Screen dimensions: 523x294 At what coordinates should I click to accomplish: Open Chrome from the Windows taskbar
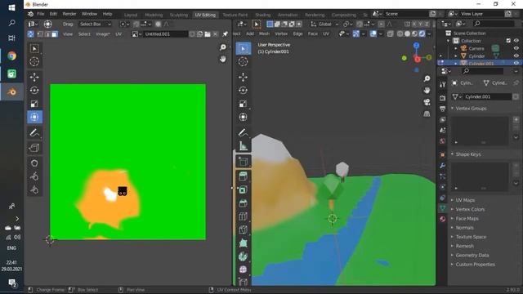[11, 56]
